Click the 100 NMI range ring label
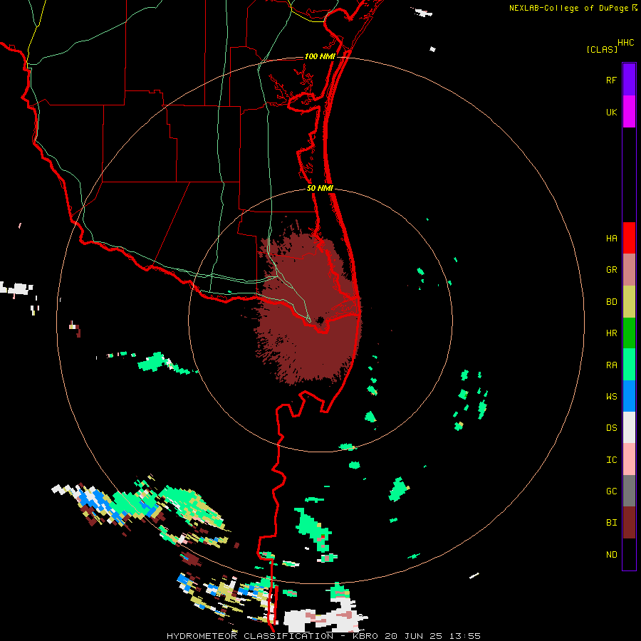641x641 pixels. (x=320, y=56)
